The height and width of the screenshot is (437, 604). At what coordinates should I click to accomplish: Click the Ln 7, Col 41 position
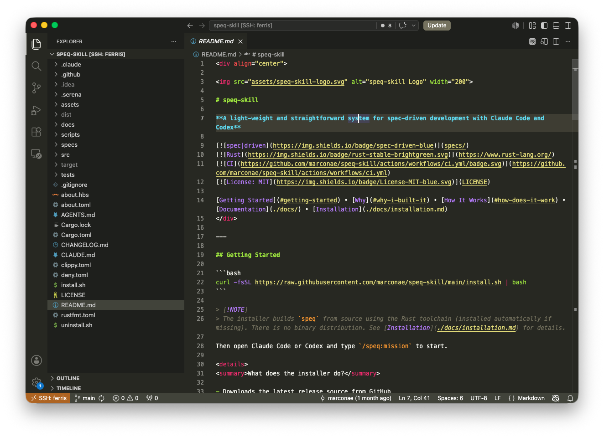tap(414, 398)
